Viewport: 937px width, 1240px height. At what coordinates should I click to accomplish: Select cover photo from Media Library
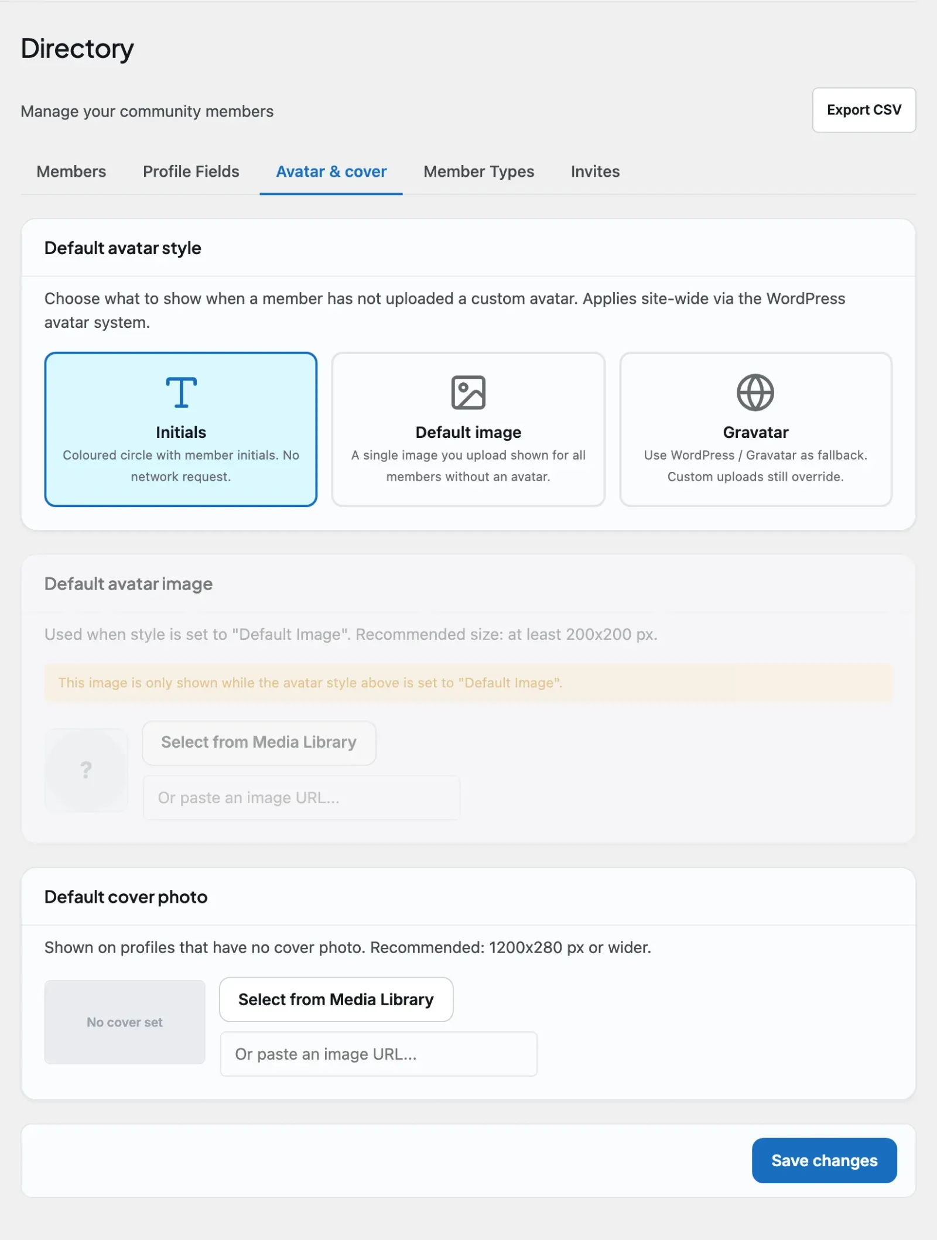click(336, 999)
